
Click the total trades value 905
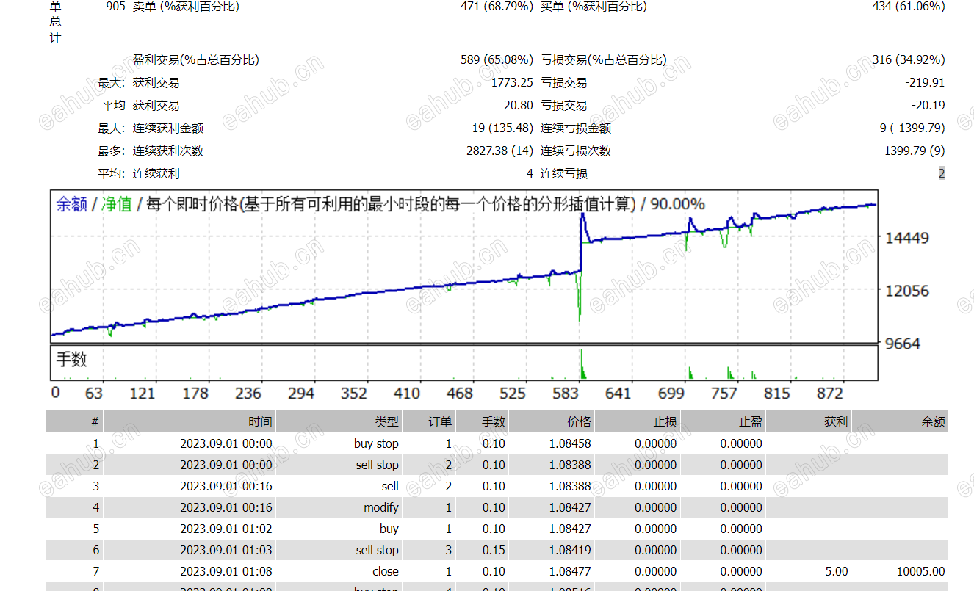tap(115, 6)
